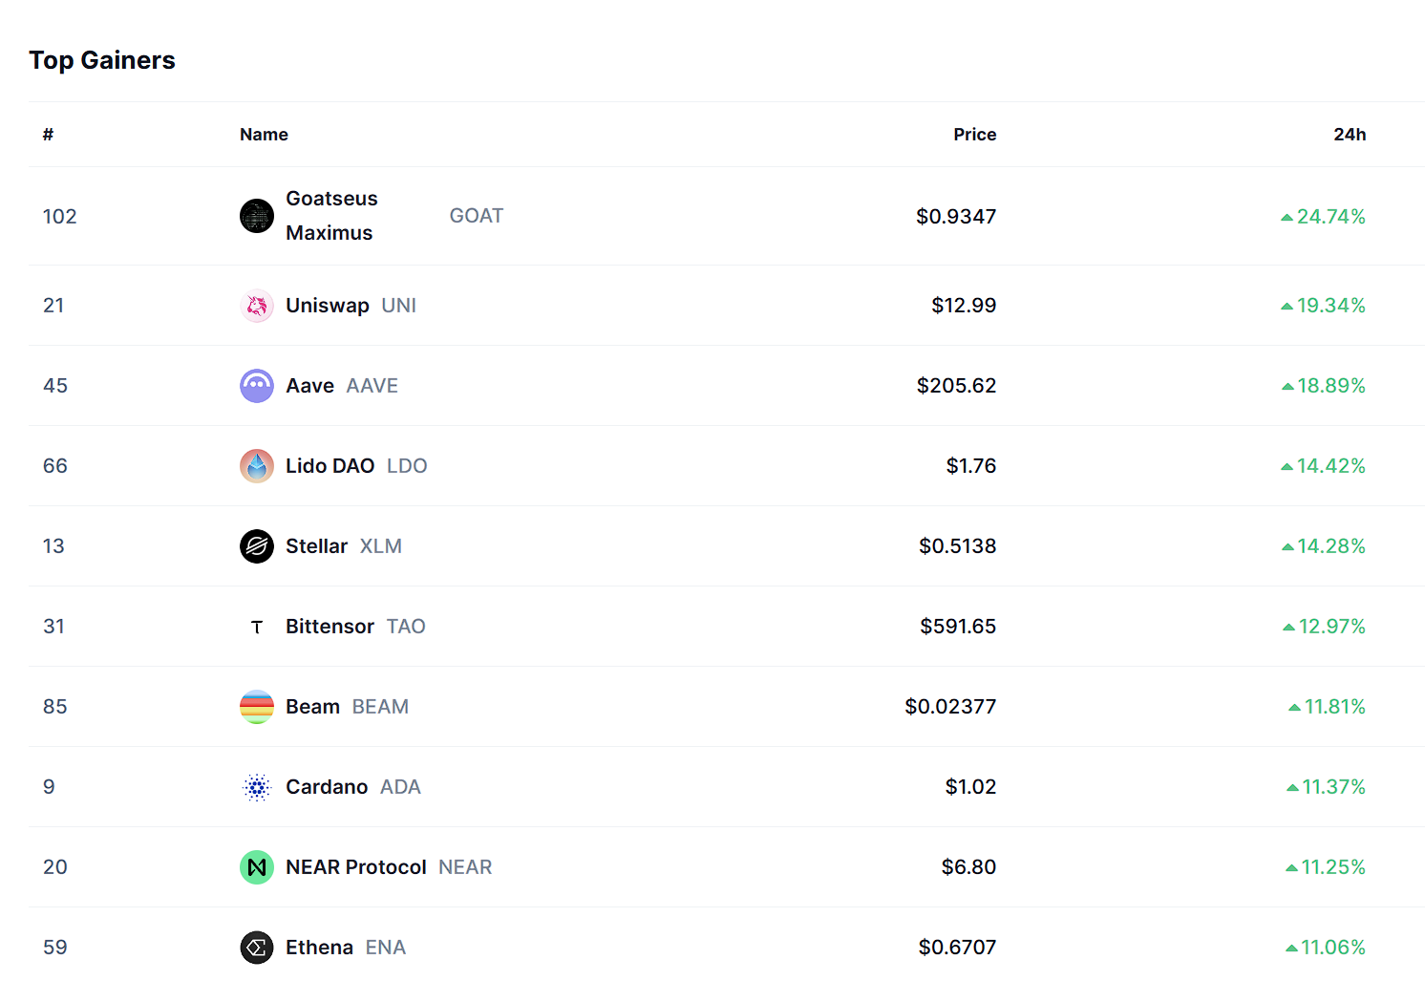Sort the table by 24h column header
Image resolution: width=1425 pixels, height=981 pixels.
[x=1350, y=135]
